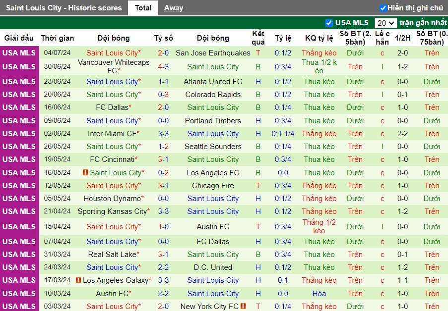Open Inter Miami CF team link
The width and height of the screenshot is (448, 311).
(112, 134)
